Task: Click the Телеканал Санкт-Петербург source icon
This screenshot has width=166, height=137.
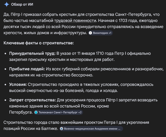Action: 36,112
